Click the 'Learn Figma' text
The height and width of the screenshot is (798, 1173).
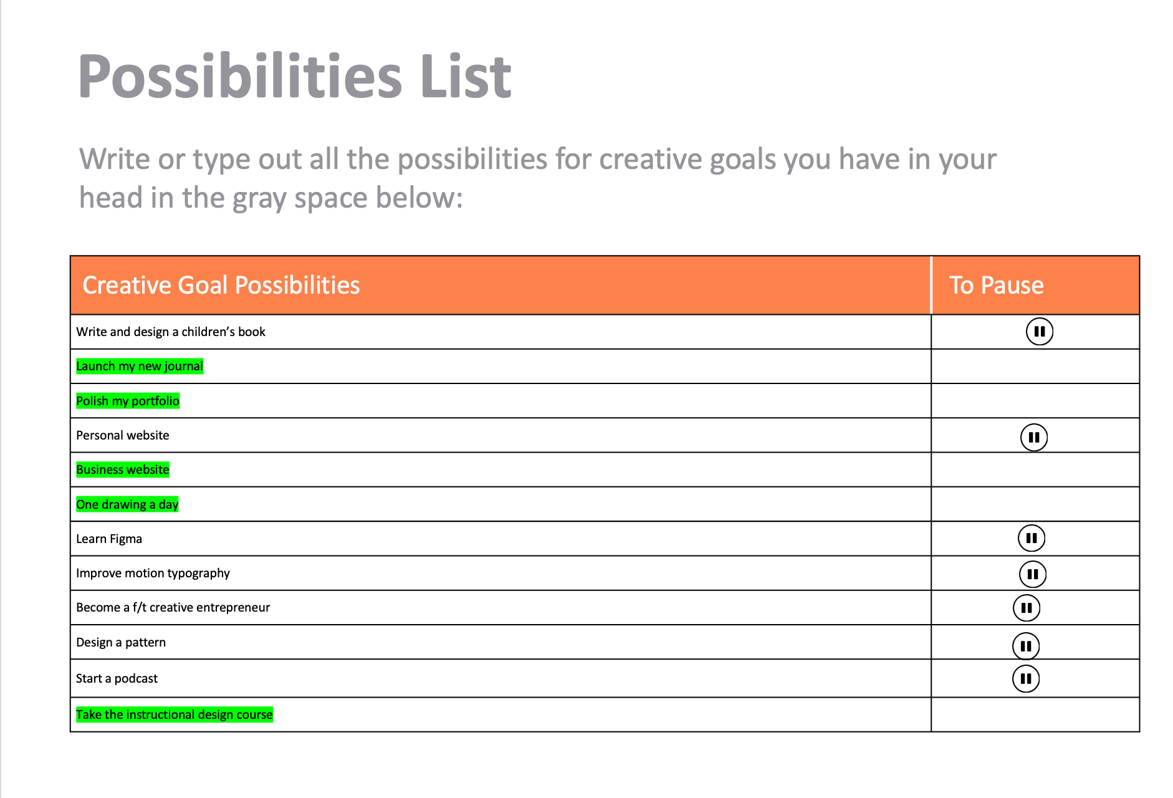click(109, 539)
